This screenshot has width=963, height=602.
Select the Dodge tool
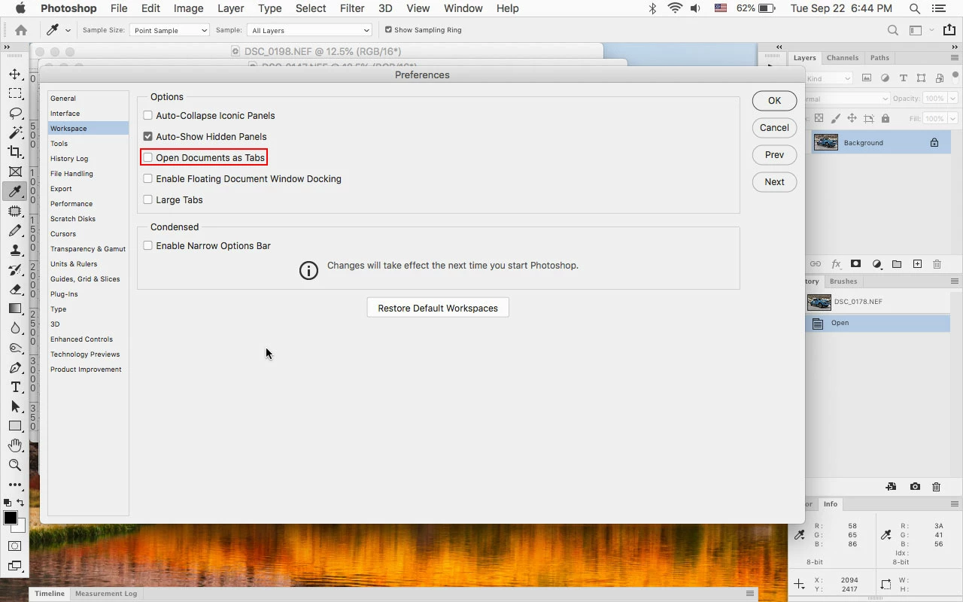(x=14, y=348)
